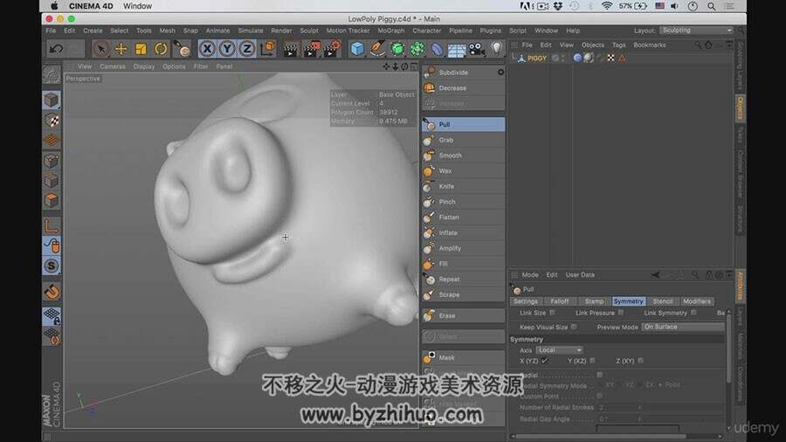Image resolution: width=786 pixels, height=442 pixels.
Task: Toggle X axis lock
Action: 207,49
